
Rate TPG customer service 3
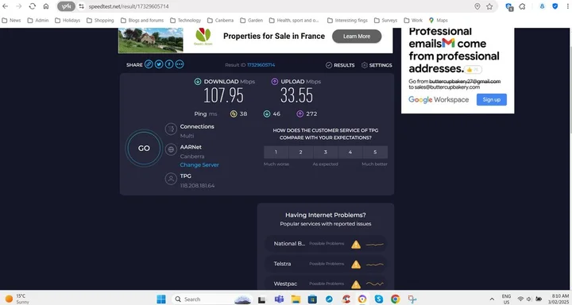[326, 152]
